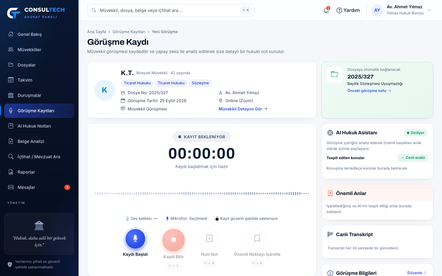This screenshot has width=442, height=276.
Task: Click the AY profile avatar
Action: [x=377, y=10]
